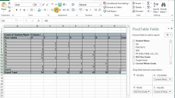
Task: Toggle Italic formatting
Action: [x=20, y=10]
